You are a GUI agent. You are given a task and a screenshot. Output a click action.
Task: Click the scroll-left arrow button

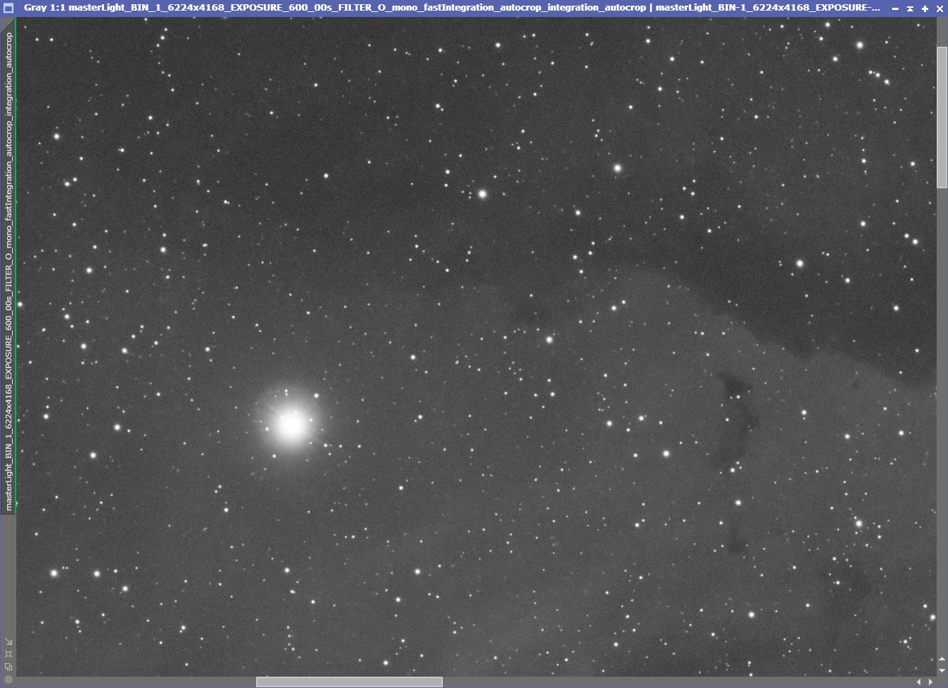pyautogui.click(x=919, y=682)
